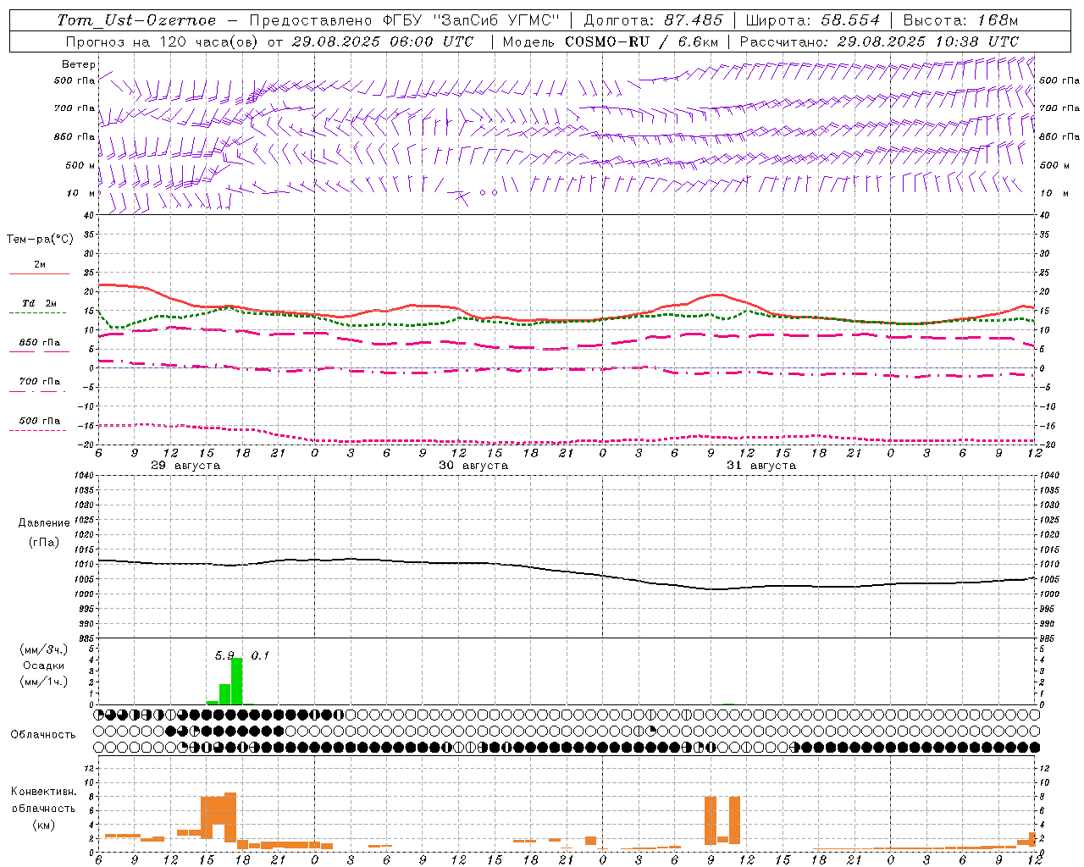
Task: Click the (мм/1ч.) precipitation unit label
Action: coord(44,682)
